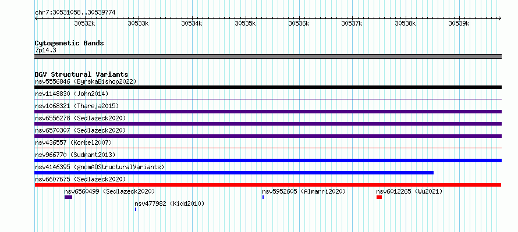Image resolution: width=518 pixels, height=232 pixels.
Task: Open the nsv4146395 (gnomADStructuralVariants) label
Action: click(x=100, y=167)
